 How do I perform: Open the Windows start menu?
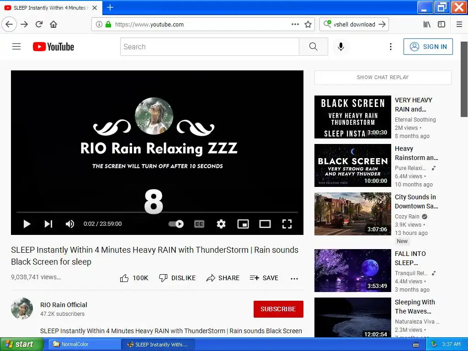(22, 344)
